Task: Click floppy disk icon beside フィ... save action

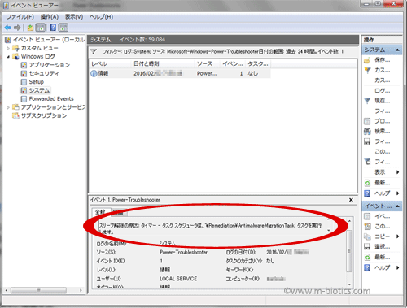Action: [367, 141]
